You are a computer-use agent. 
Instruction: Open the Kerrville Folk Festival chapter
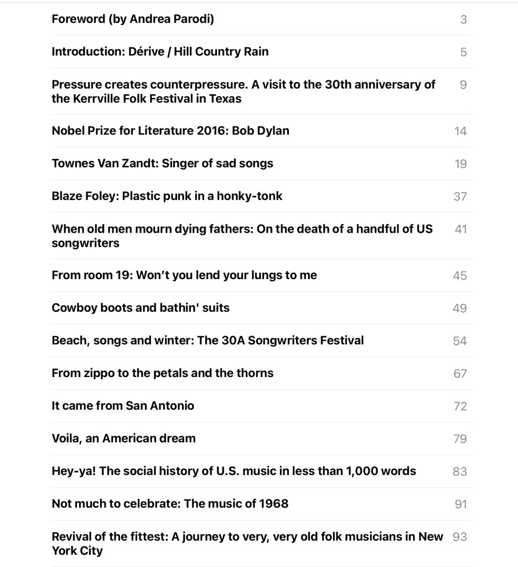(x=244, y=91)
